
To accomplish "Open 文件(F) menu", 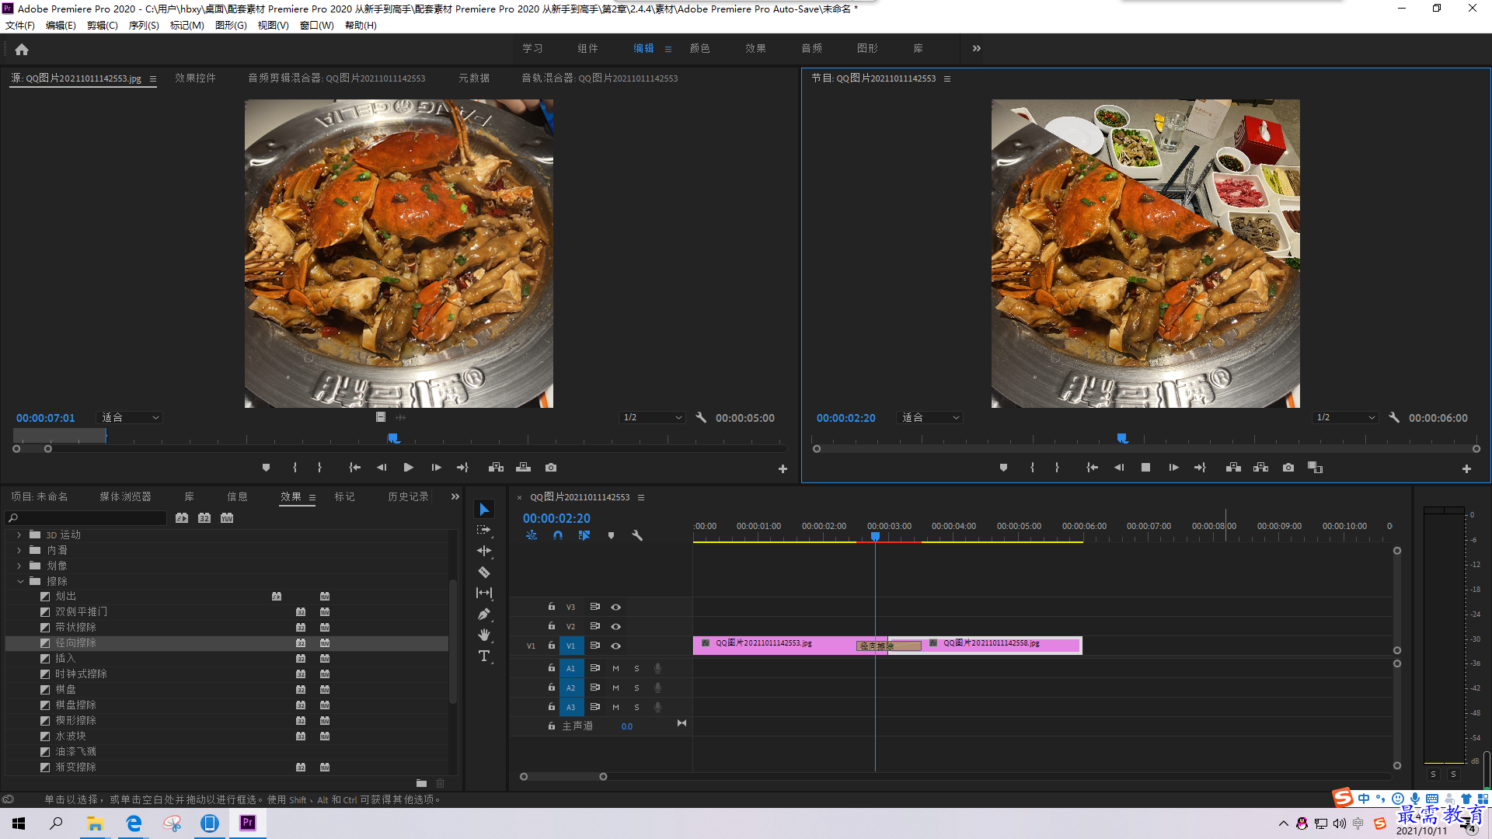I will pyautogui.click(x=20, y=26).
